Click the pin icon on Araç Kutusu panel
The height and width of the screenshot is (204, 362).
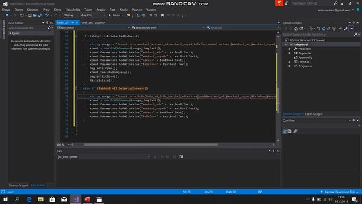pyautogui.click(x=48, y=23)
